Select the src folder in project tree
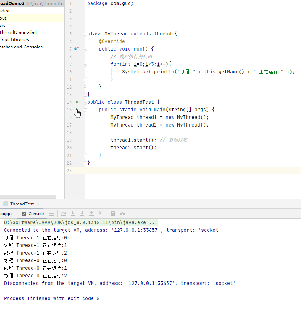 (x=3, y=25)
